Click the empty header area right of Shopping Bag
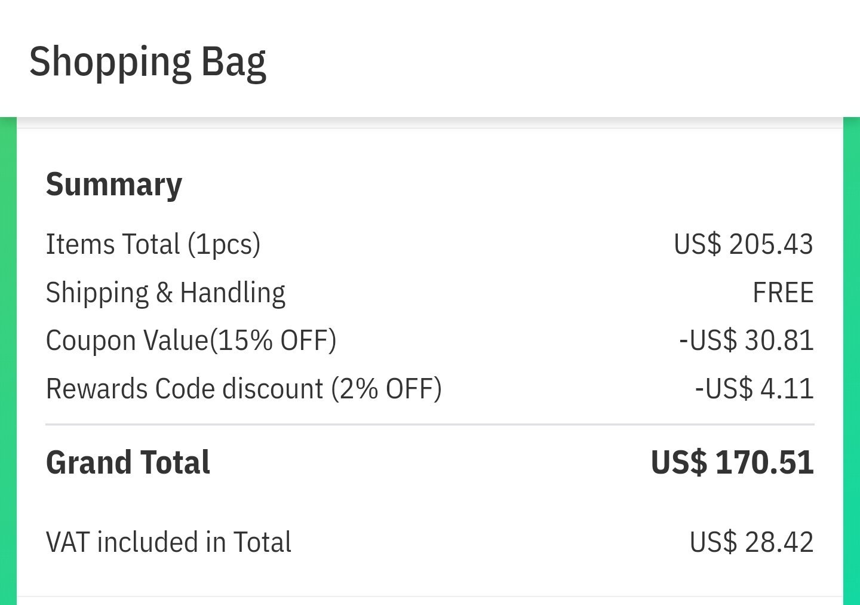This screenshot has width=860, height=605. [x=567, y=60]
